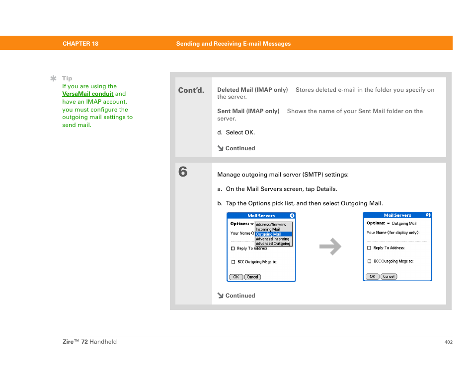The width and height of the screenshot is (474, 366).
Task: Click 'Zire 72 Handheld' footer text
Action: pyautogui.click(x=89, y=342)
